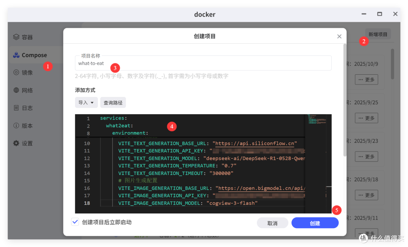Click VITE_IMAGE_GENERATION_API_KEY line
408x247 pixels.
211,196
